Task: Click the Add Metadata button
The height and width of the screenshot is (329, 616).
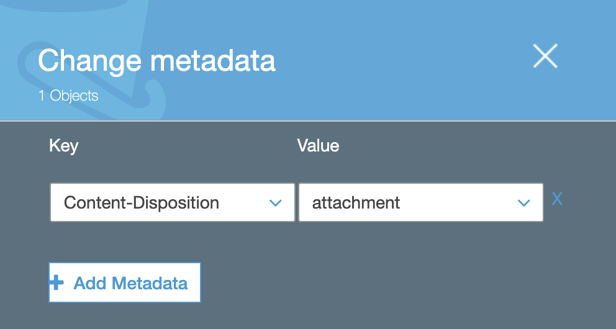Action: coord(125,282)
